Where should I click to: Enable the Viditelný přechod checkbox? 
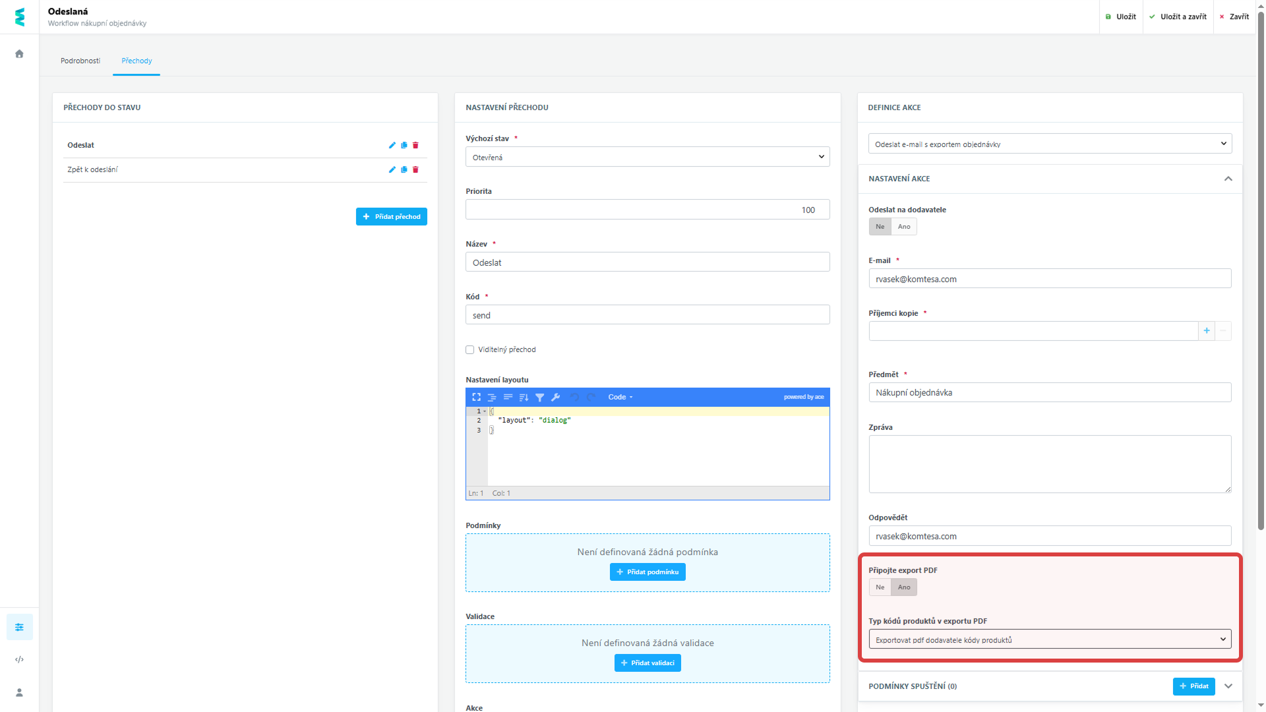469,349
